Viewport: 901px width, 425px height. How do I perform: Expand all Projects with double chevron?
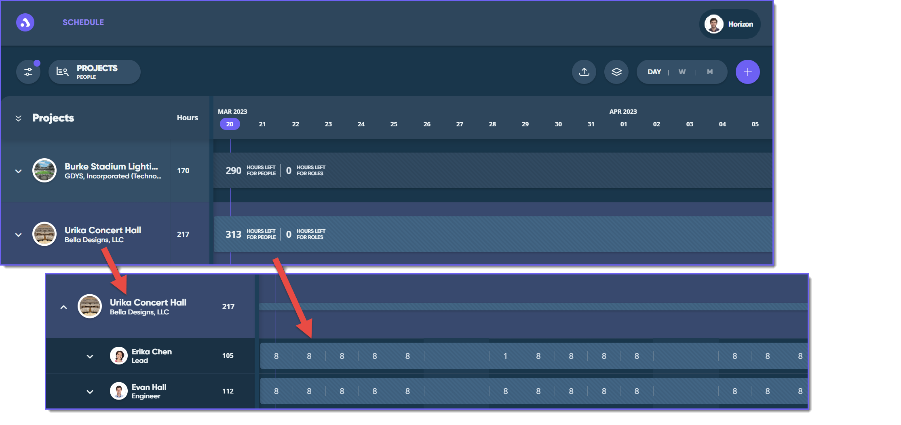(x=19, y=118)
